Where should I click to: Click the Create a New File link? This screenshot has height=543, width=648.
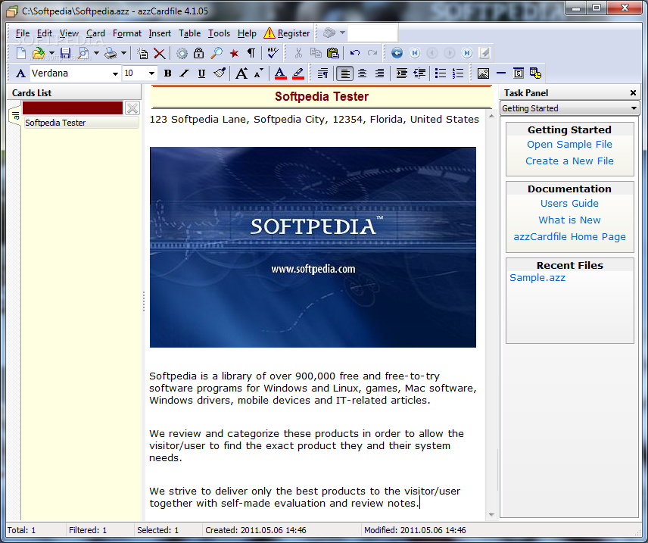(x=569, y=161)
